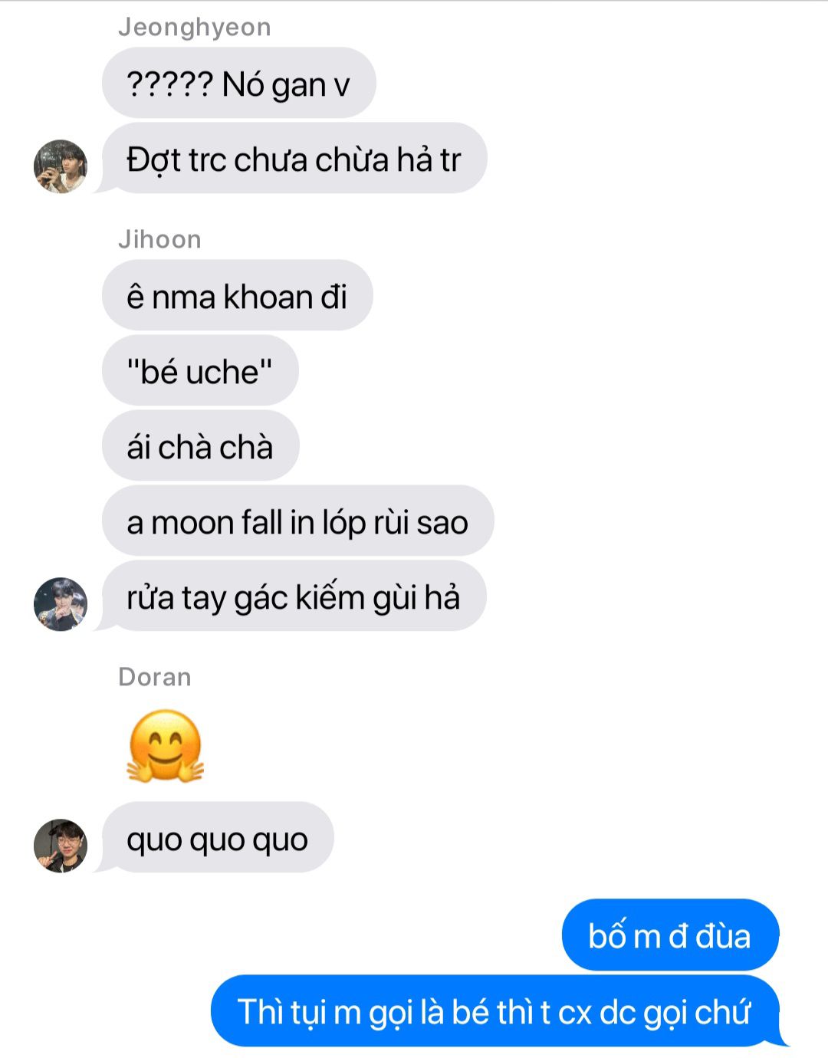The height and width of the screenshot is (1058, 828).
Task: Open Jeonghyeon's profile picture
Action: coord(61,166)
